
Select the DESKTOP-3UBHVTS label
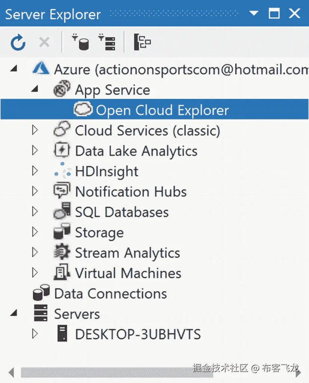138,334
